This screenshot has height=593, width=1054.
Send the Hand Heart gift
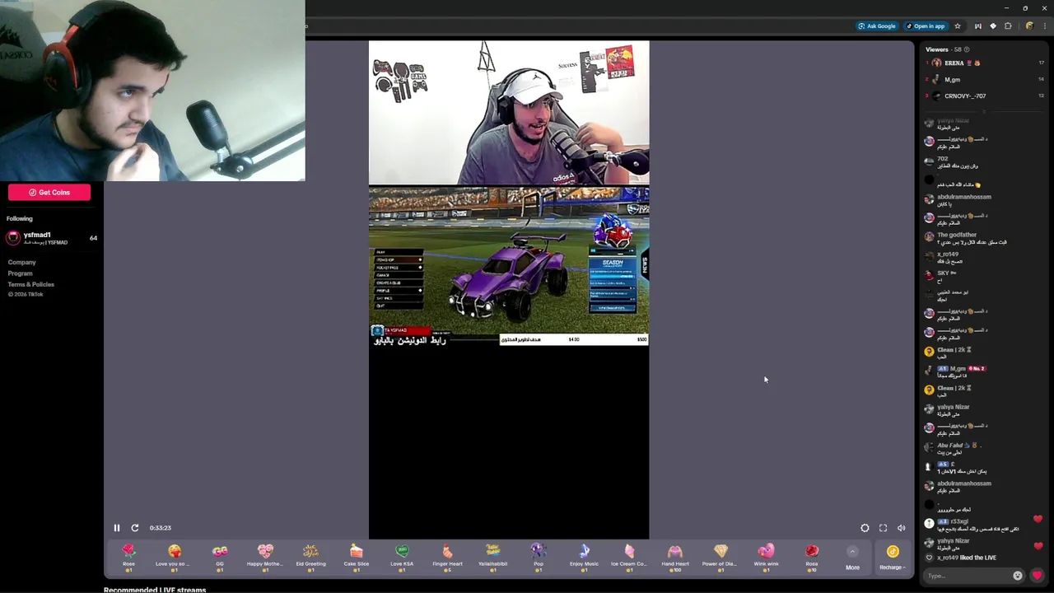click(675, 557)
